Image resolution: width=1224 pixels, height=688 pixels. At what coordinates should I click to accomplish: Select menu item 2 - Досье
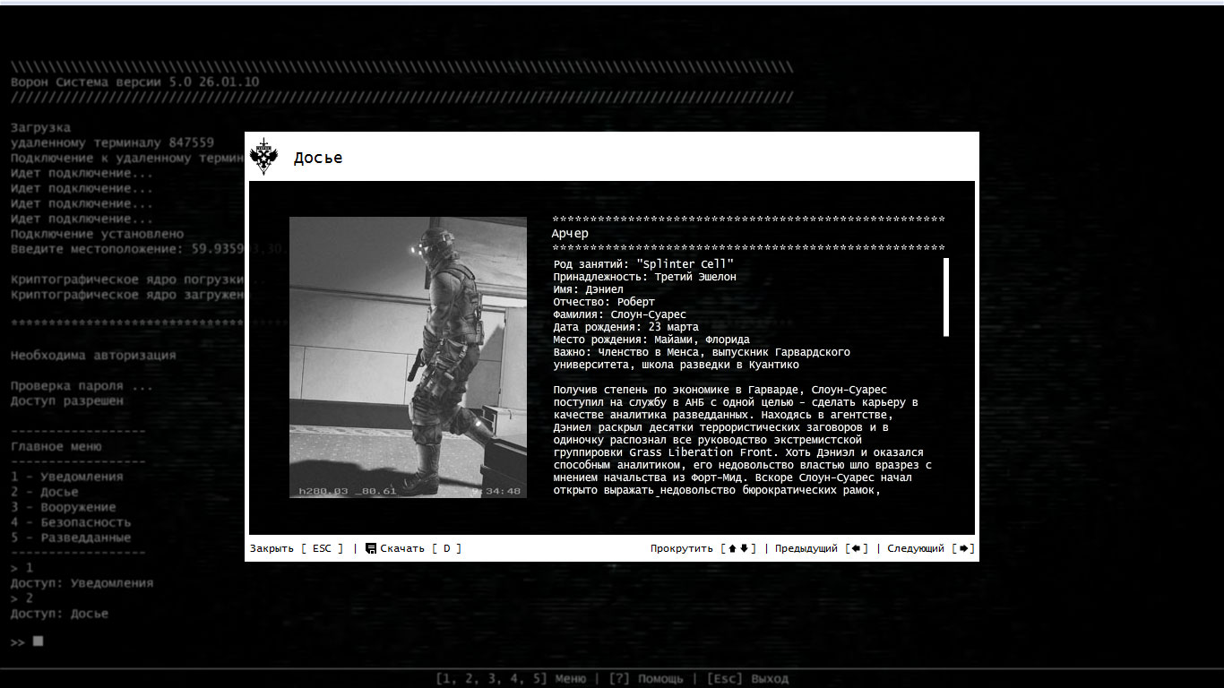click(45, 492)
